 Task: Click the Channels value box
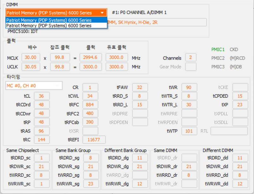[190, 58]
